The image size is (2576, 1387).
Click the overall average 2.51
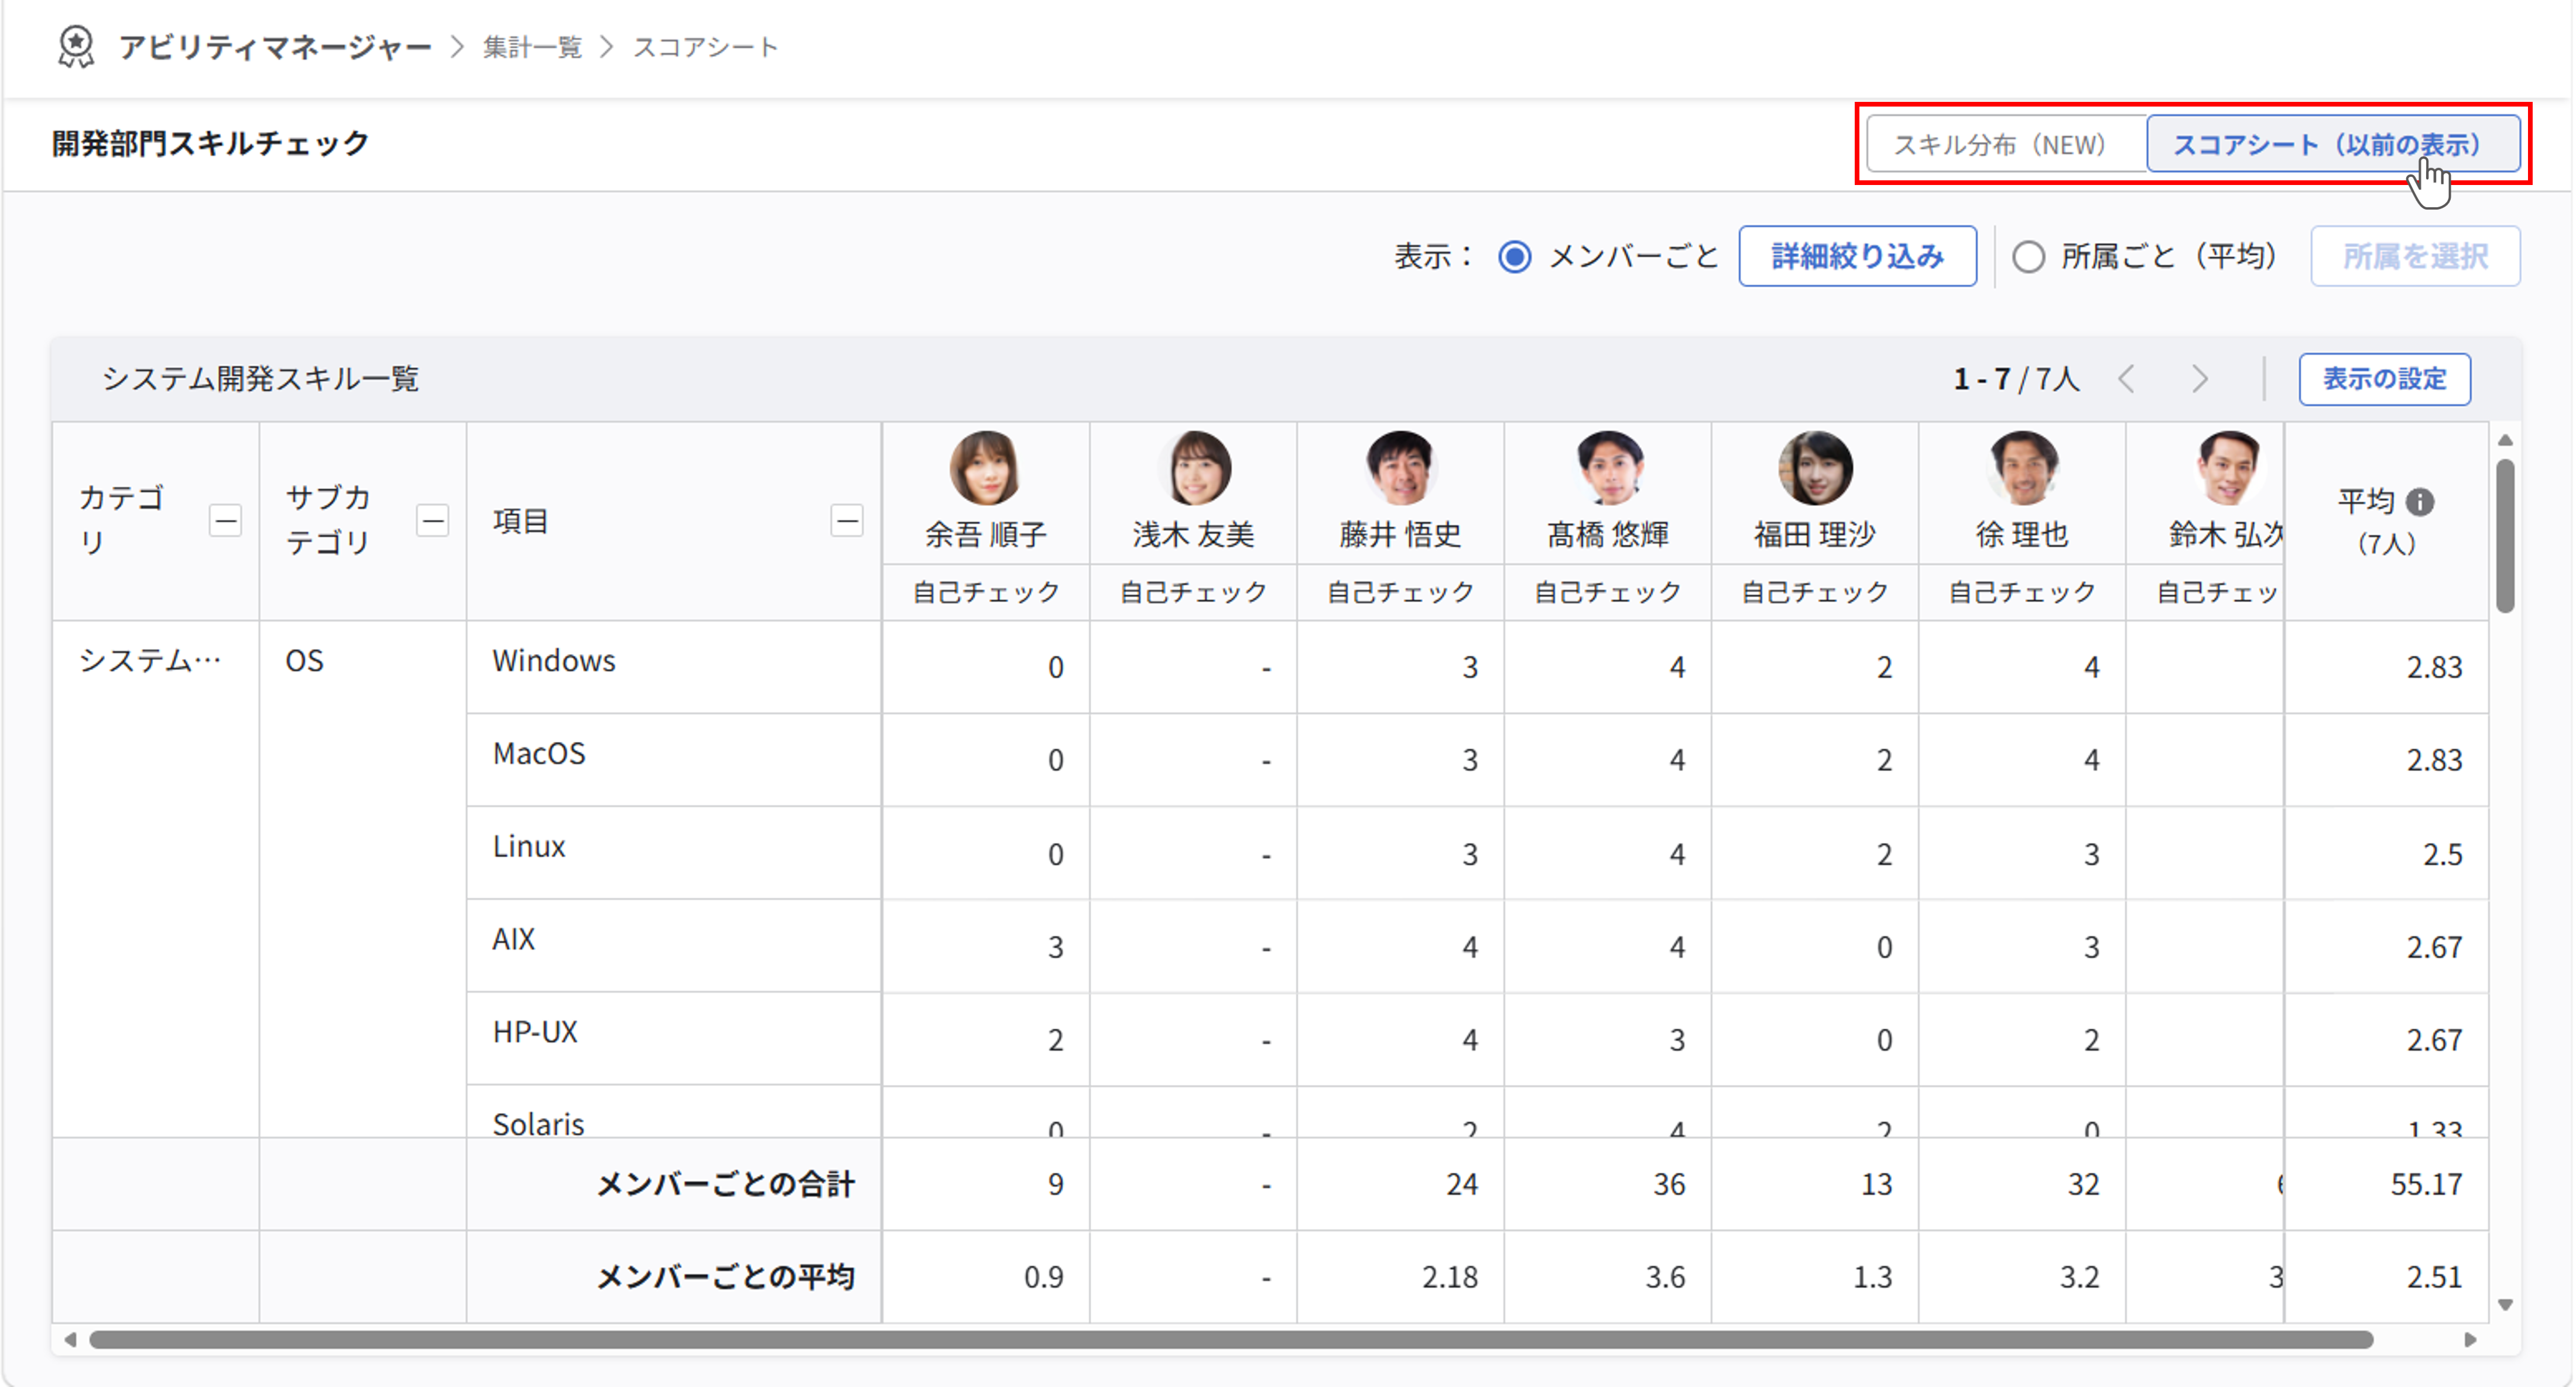[2434, 1277]
